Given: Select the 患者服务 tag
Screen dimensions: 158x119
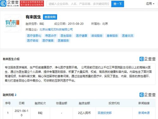Looking at the screenshot, I should [x=112, y=36].
